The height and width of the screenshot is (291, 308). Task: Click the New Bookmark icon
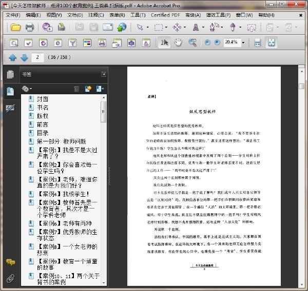pyautogui.click(x=88, y=89)
